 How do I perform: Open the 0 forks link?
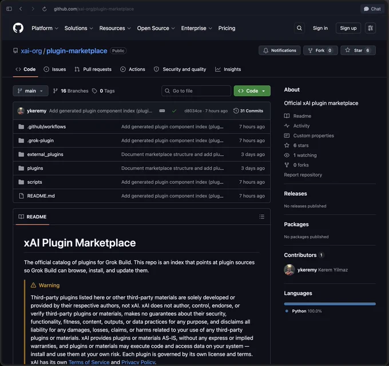(x=296, y=165)
